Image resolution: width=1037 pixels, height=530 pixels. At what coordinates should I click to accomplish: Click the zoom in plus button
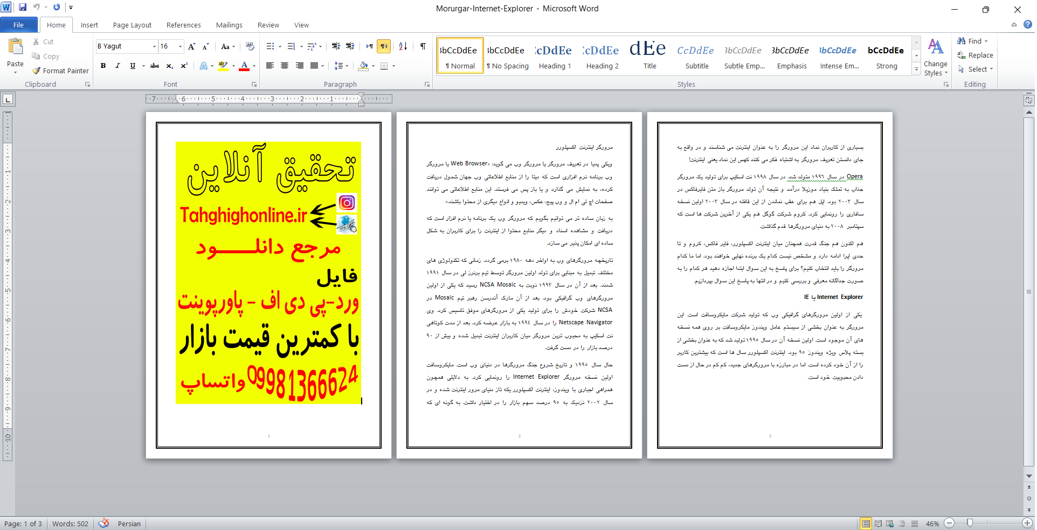coord(1027,523)
